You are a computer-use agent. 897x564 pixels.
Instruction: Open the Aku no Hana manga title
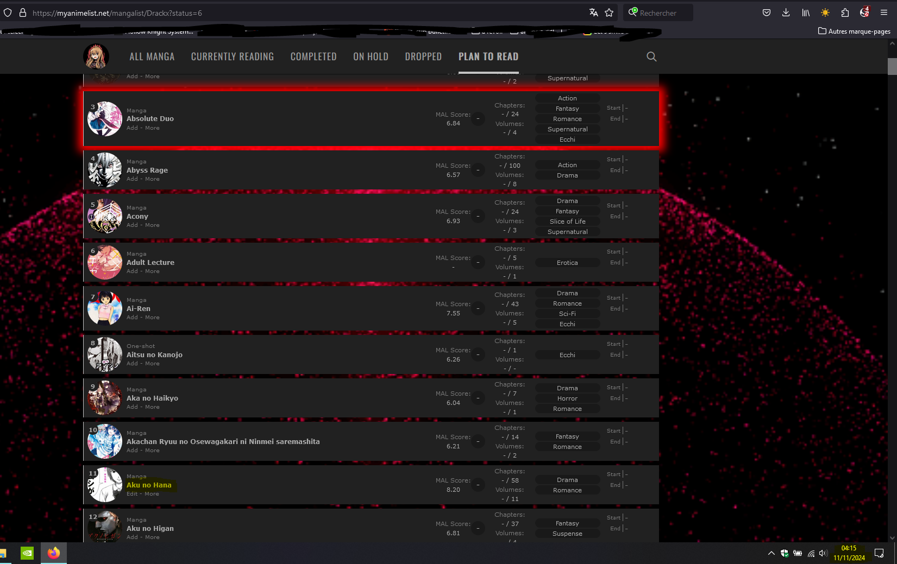click(x=149, y=485)
